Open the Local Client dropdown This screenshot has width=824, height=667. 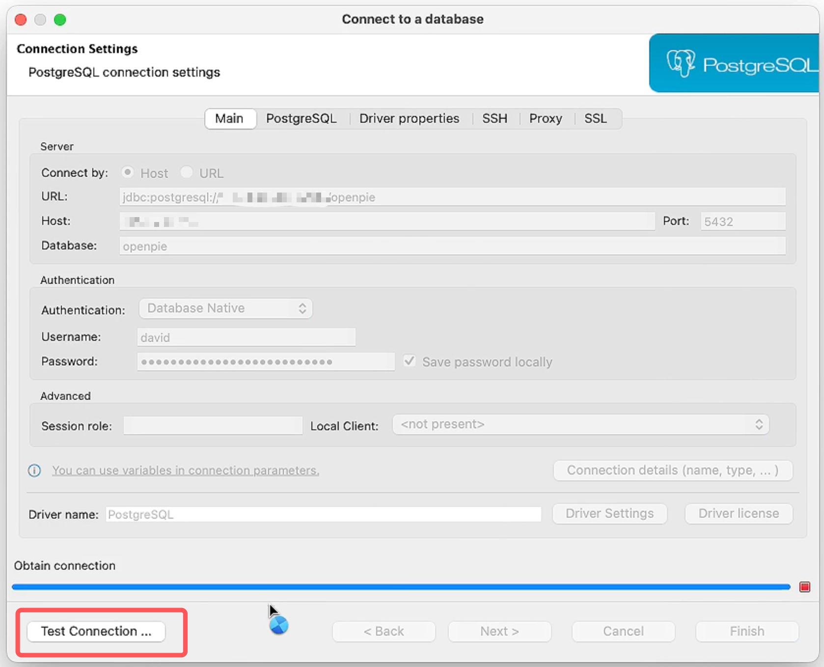point(580,424)
